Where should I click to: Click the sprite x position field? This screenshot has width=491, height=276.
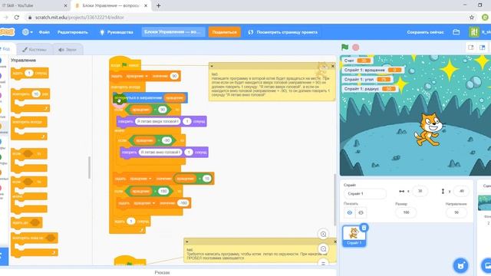pos(420,191)
